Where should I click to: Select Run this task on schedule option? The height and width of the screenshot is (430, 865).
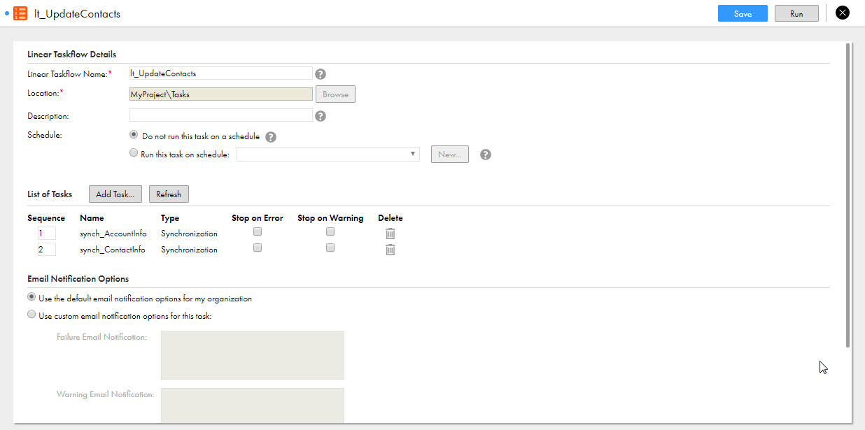coord(134,154)
